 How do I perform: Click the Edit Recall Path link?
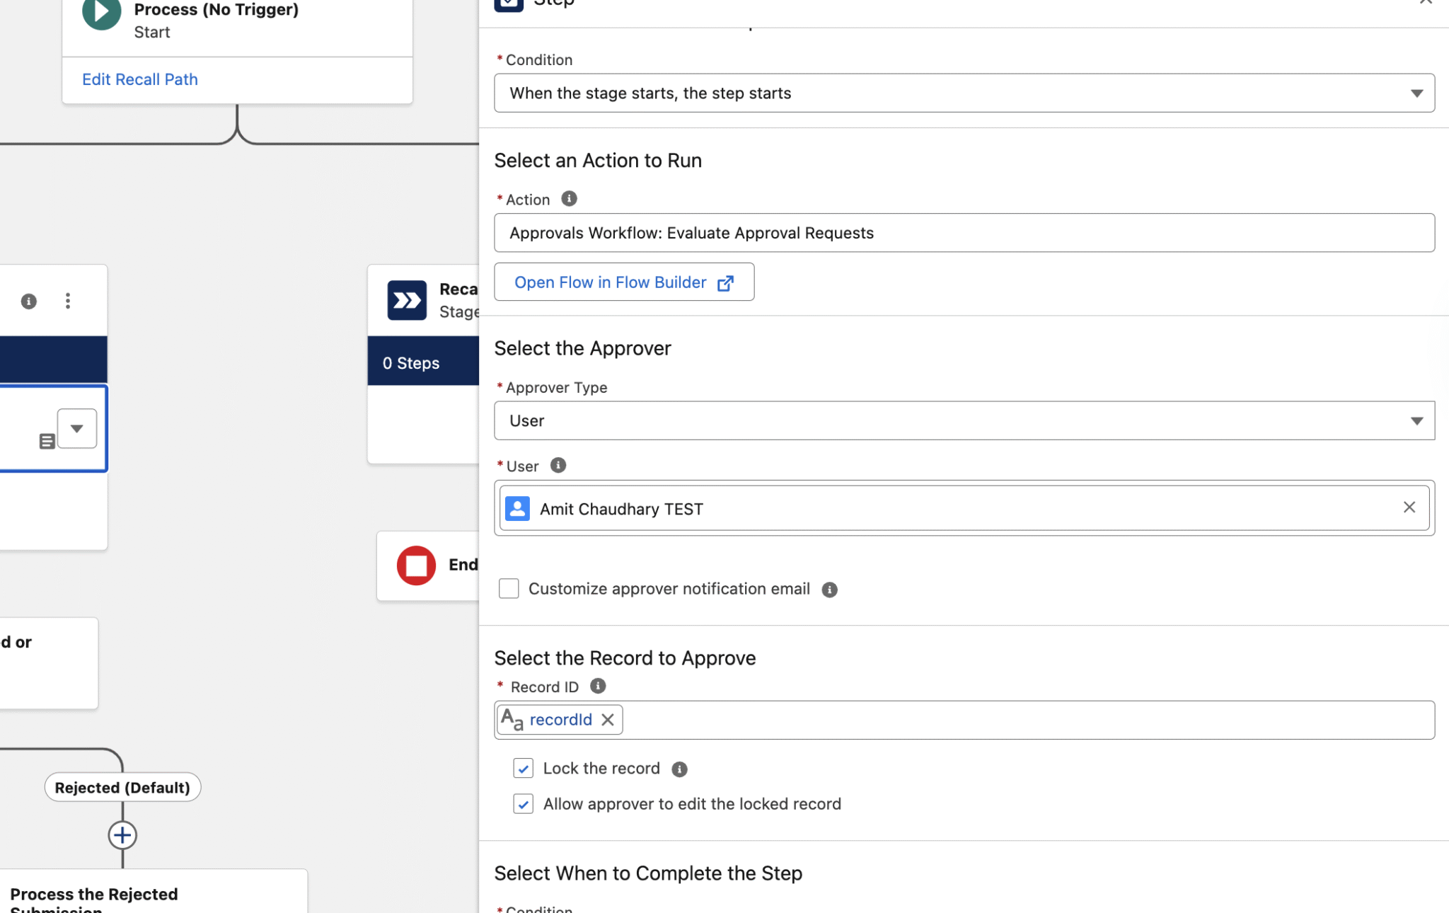(x=139, y=79)
